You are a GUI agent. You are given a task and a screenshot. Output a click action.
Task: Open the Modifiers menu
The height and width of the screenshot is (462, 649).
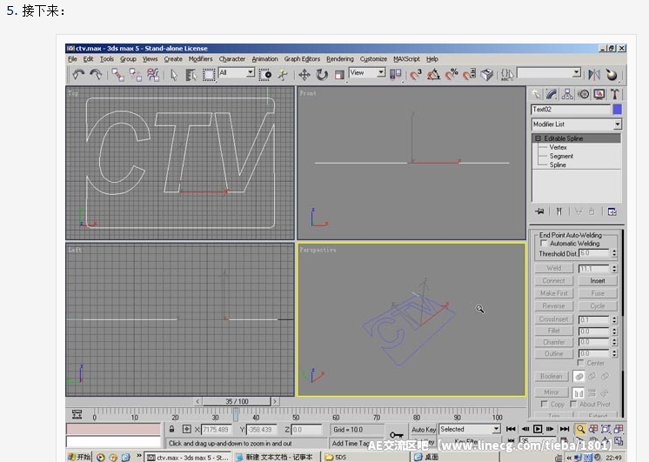200,59
